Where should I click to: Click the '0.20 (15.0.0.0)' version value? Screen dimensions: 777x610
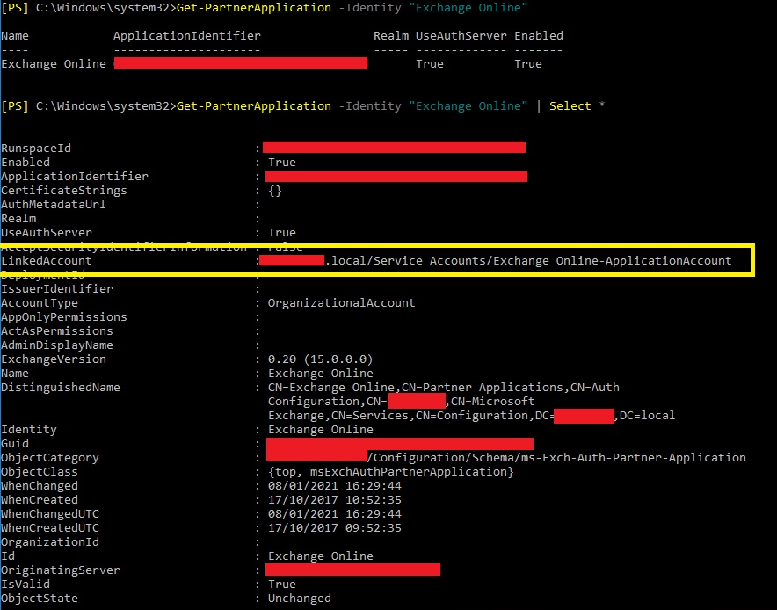(x=321, y=359)
